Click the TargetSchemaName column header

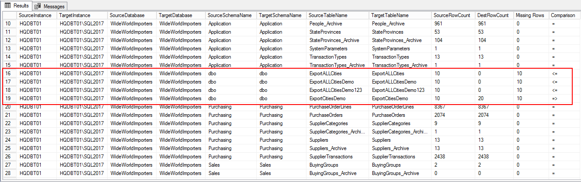[280, 15]
